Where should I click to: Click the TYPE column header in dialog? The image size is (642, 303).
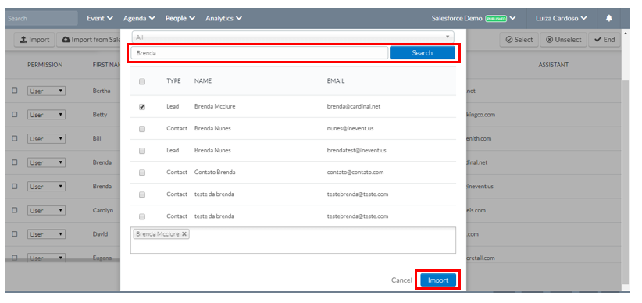tap(173, 81)
